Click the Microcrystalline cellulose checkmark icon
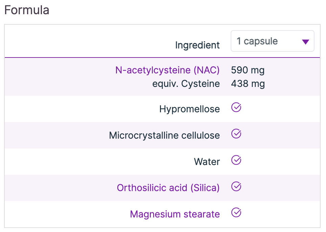The image size is (326, 232). (x=236, y=134)
